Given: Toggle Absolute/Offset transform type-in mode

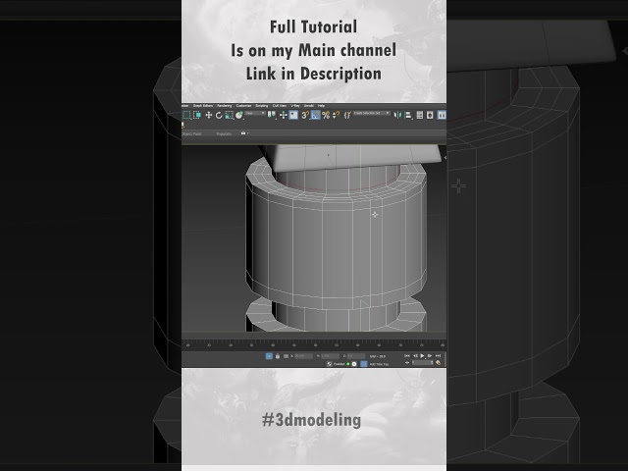Looking at the screenshot, I should pyautogui.click(x=286, y=356).
